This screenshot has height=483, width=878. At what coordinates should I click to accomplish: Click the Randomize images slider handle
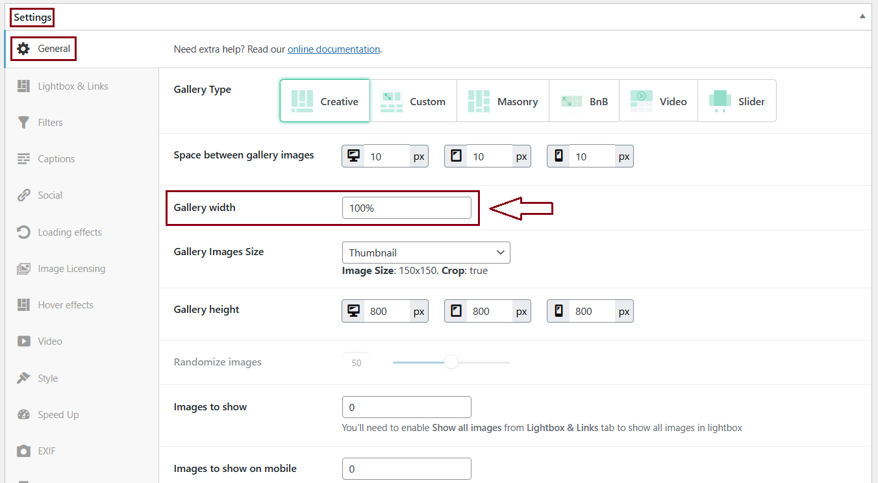coord(451,362)
